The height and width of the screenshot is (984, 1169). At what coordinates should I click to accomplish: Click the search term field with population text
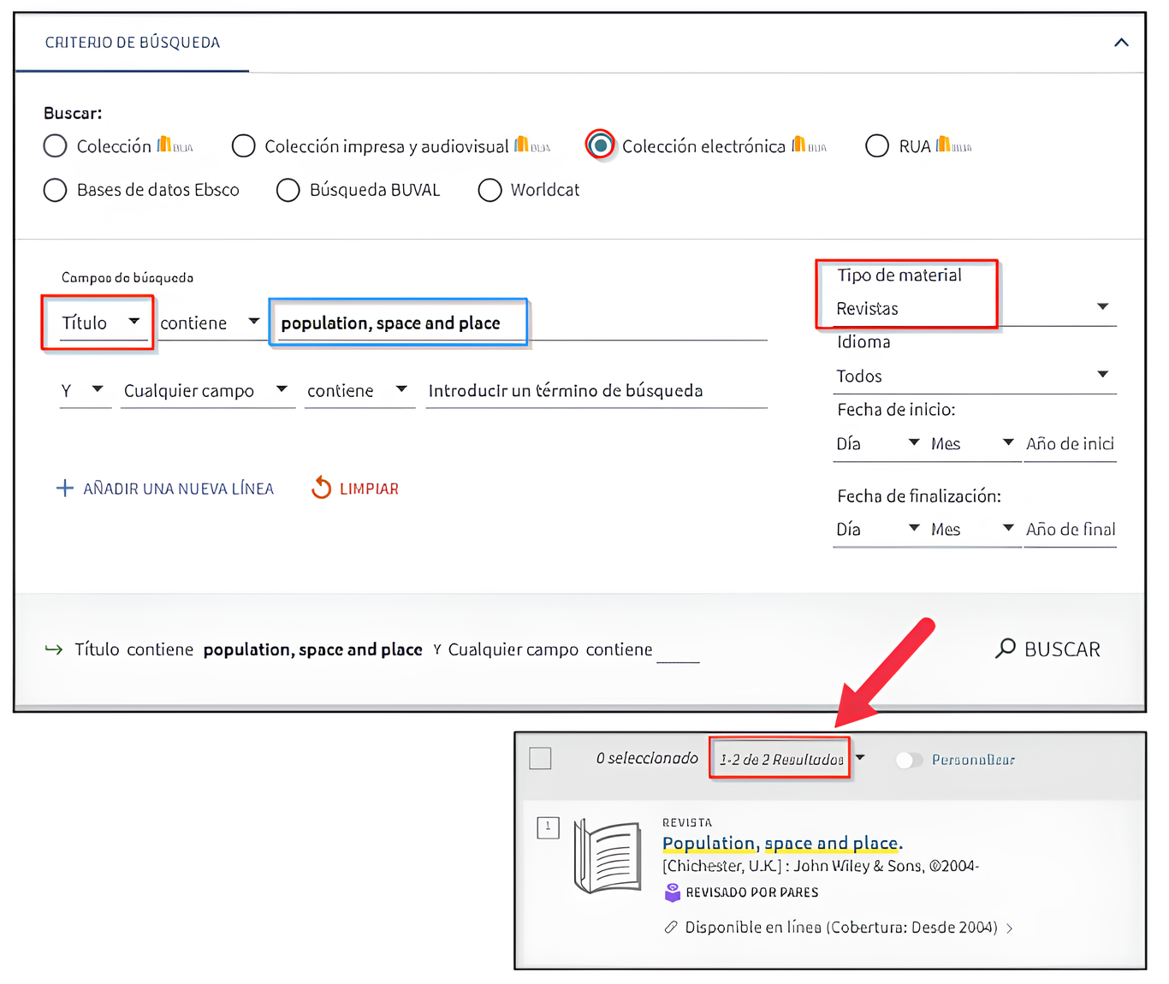pos(398,323)
